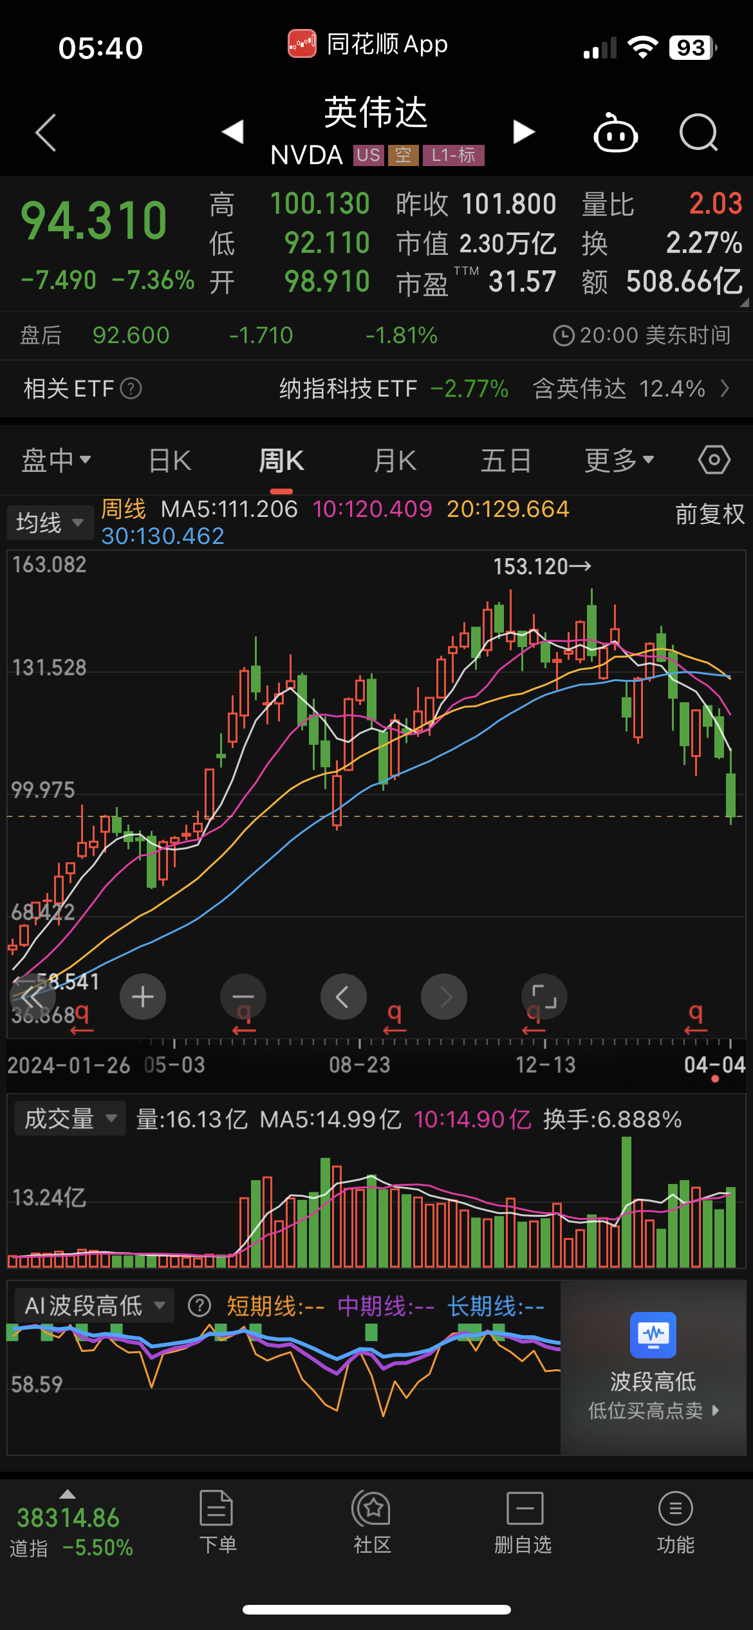Image resolution: width=753 pixels, height=1630 pixels.
Task: Open the 成交量 indicator dropdown
Action: point(70,1119)
